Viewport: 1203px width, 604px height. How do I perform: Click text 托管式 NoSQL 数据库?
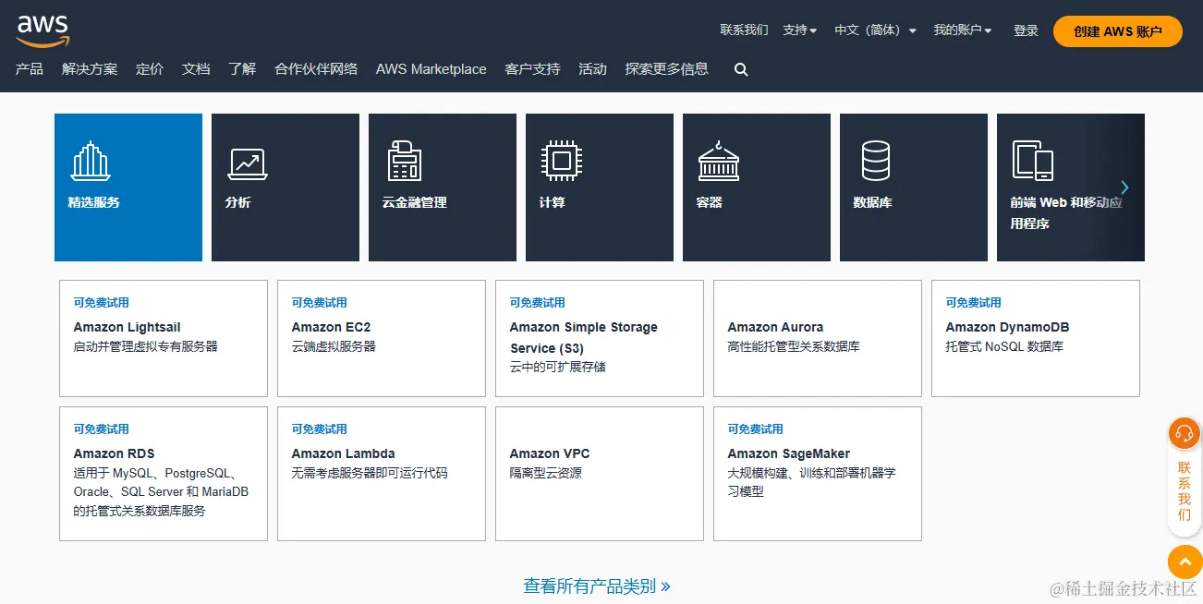point(1004,347)
